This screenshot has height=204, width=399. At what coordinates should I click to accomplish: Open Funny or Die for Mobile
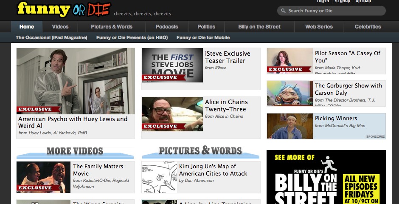coord(203,37)
